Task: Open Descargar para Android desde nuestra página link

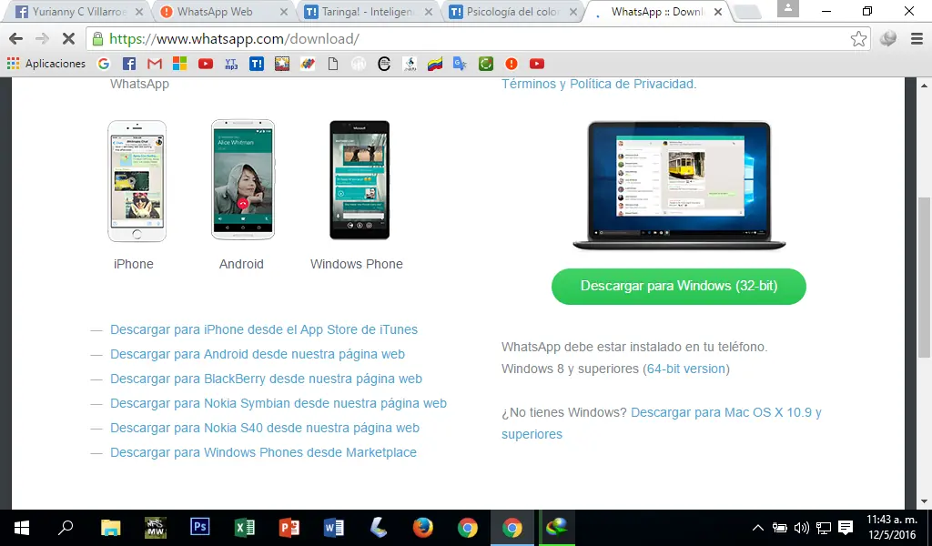Action: [x=258, y=354]
